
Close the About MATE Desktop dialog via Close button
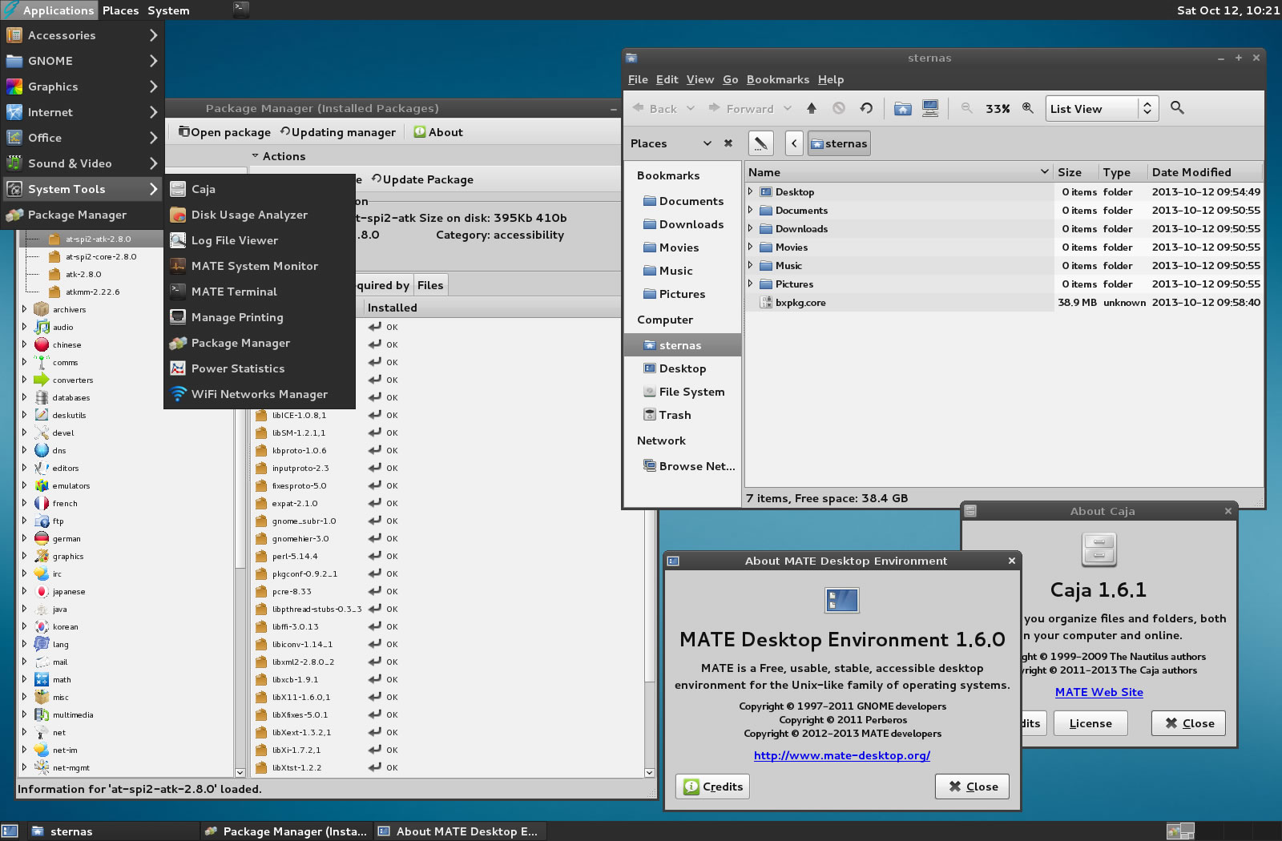973,787
